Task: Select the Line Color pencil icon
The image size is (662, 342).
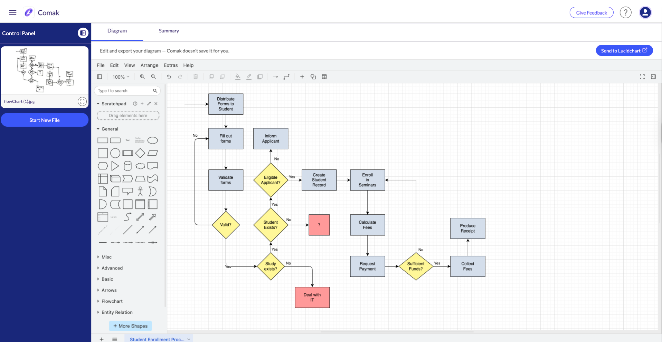Action: coord(249,77)
